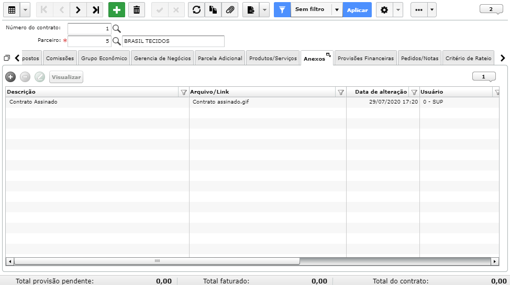
Task: Open the Pedidos/Notas tab
Action: [x=419, y=58]
